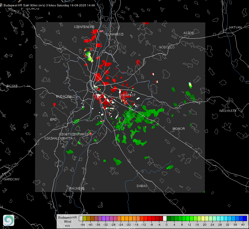Click the Wind legend label

pos(67,222)
